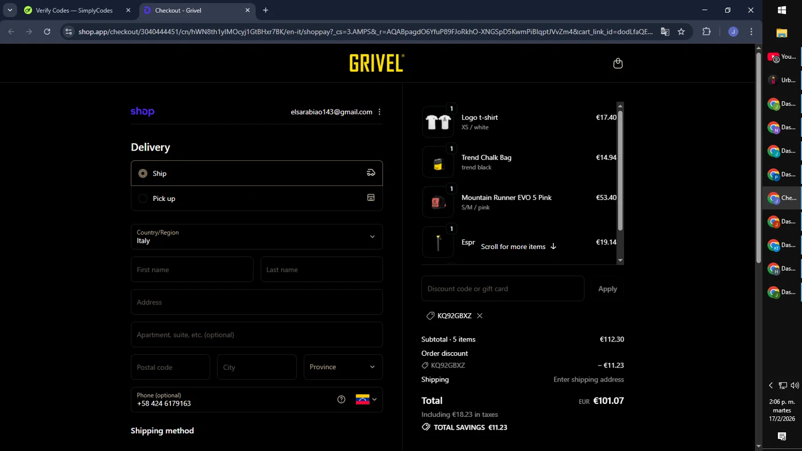Click the store icon in the Pick up row

click(371, 198)
